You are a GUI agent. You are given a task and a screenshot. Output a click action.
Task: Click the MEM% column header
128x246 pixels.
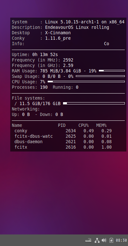tap(101, 125)
